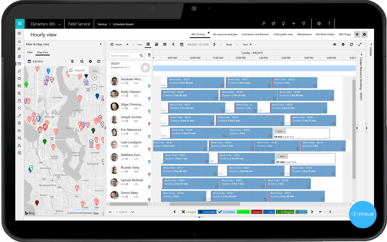Switch to WA Territory tab
387x242 pixels.
[x=198, y=34]
